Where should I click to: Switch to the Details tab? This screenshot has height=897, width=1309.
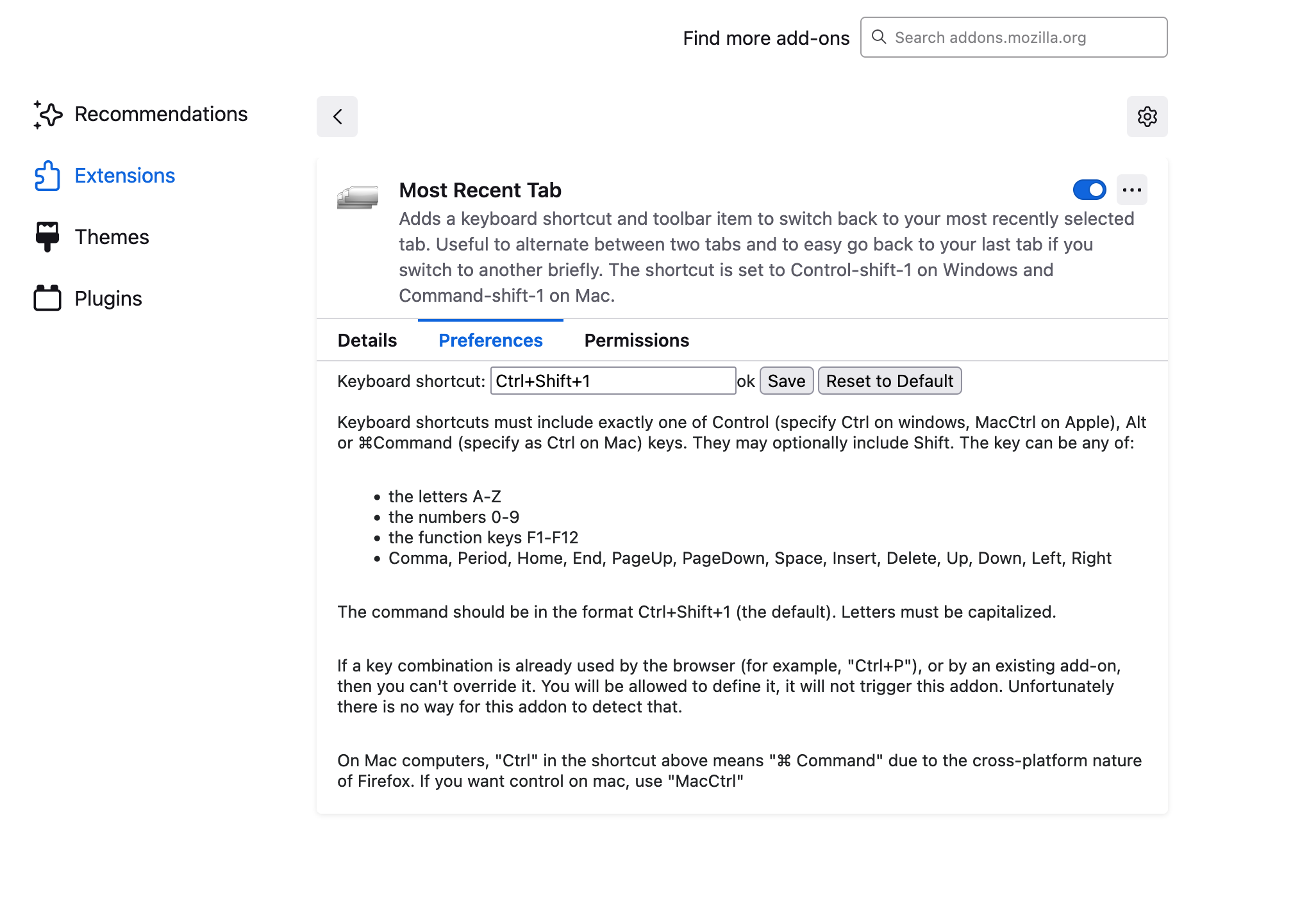(367, 340)
